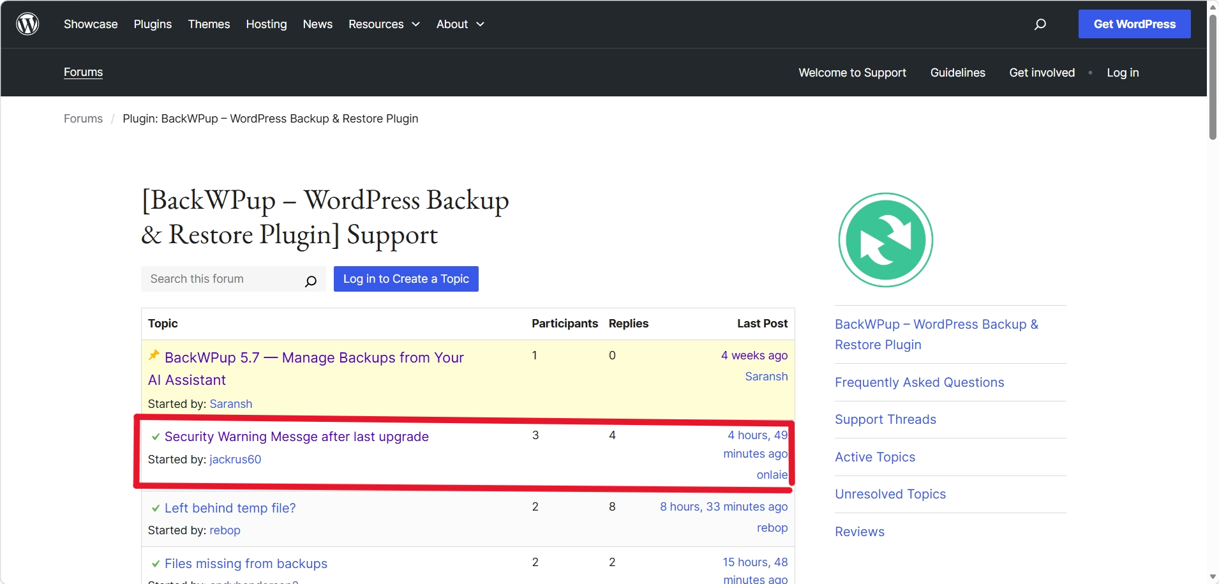Open the Themes menu item
Viewport: 1219px width, 584px height.
209,24
